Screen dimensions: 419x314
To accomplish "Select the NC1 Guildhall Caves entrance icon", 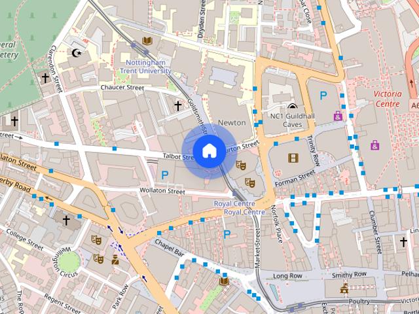I will pos(293,106).
